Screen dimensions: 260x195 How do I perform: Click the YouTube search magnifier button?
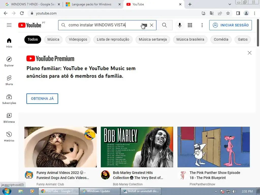pyautogui.click(x=165, y=25)
